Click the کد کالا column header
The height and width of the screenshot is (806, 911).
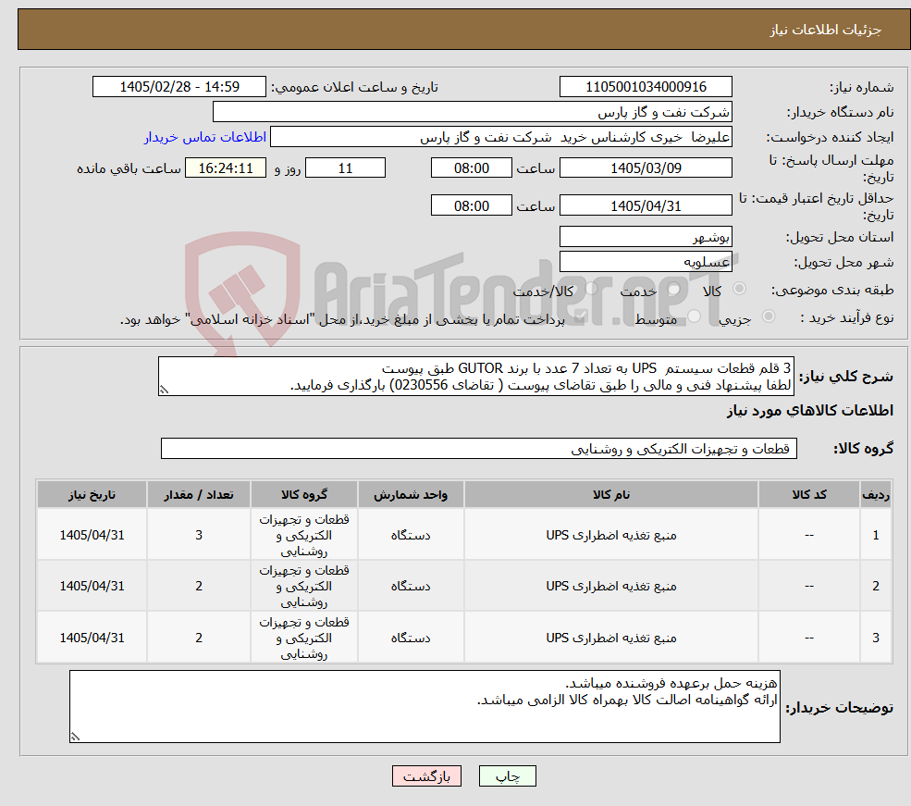(x=808, y=494)
